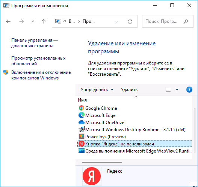Click the Programs and Features title bar icon
Viewport: 198px width, 187px height.
point(6,6)
